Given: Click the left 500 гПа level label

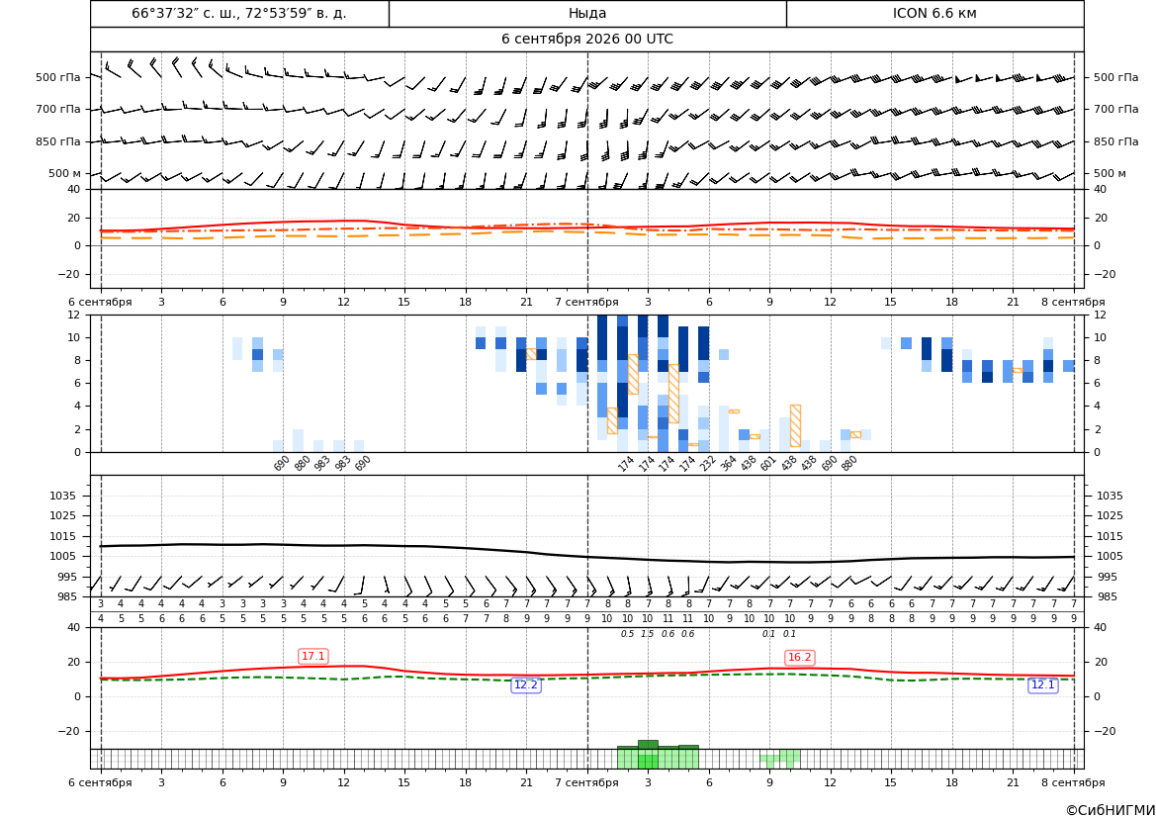Looking at the screenshot, I should [58, 77].
